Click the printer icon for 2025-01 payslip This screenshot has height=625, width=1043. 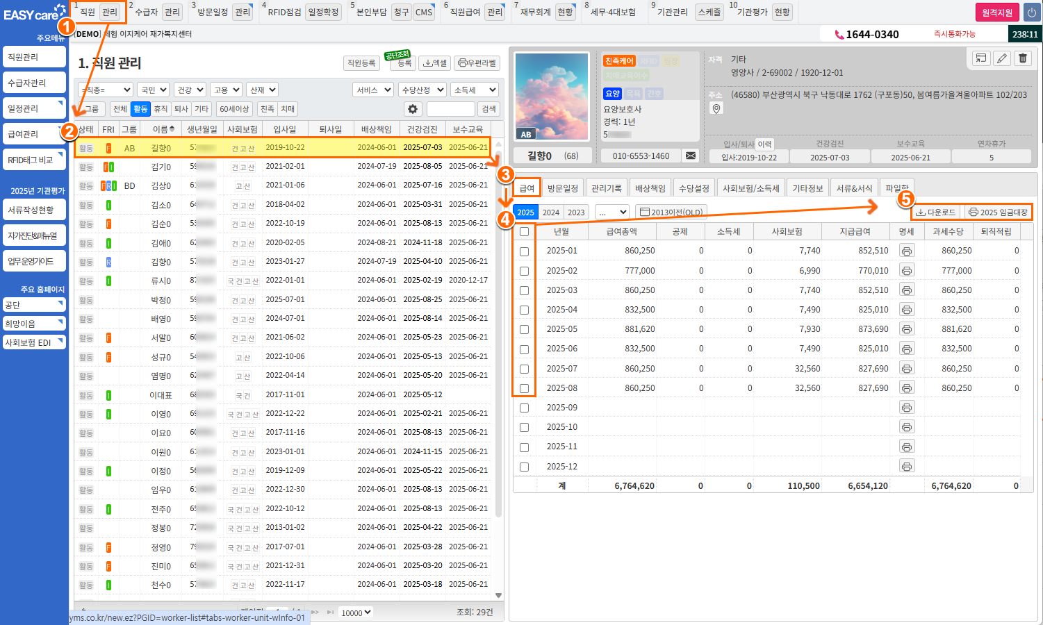pyautogui.click(x=907, y=251)
